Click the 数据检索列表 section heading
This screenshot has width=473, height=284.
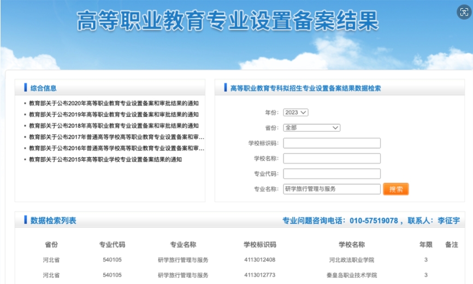point(53,221)
